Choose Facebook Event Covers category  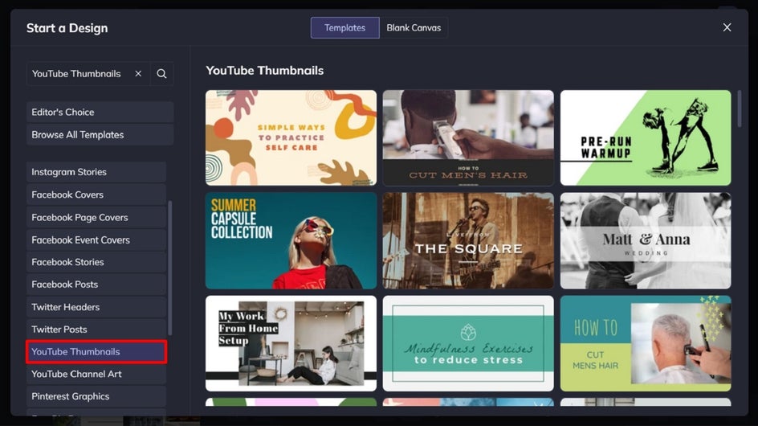[96, 240]
